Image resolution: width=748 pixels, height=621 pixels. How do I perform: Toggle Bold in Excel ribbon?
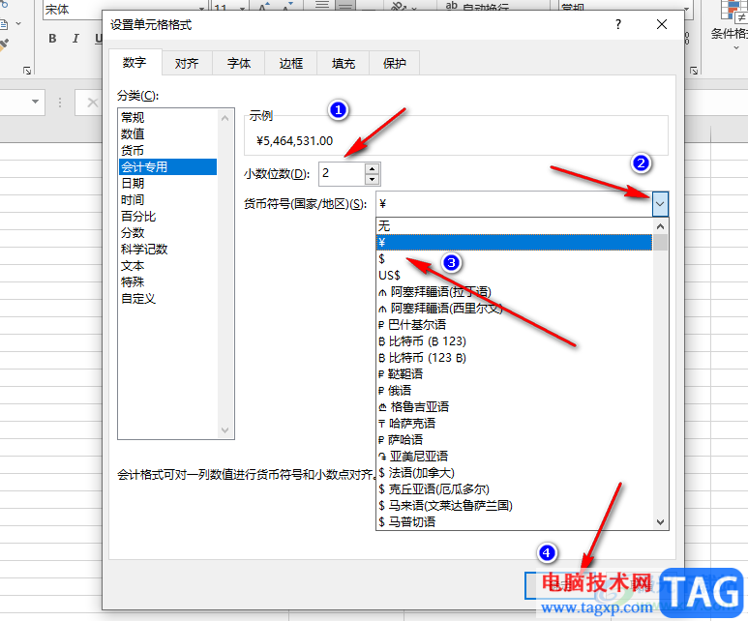pyautogui.click(x=52, y=39)
